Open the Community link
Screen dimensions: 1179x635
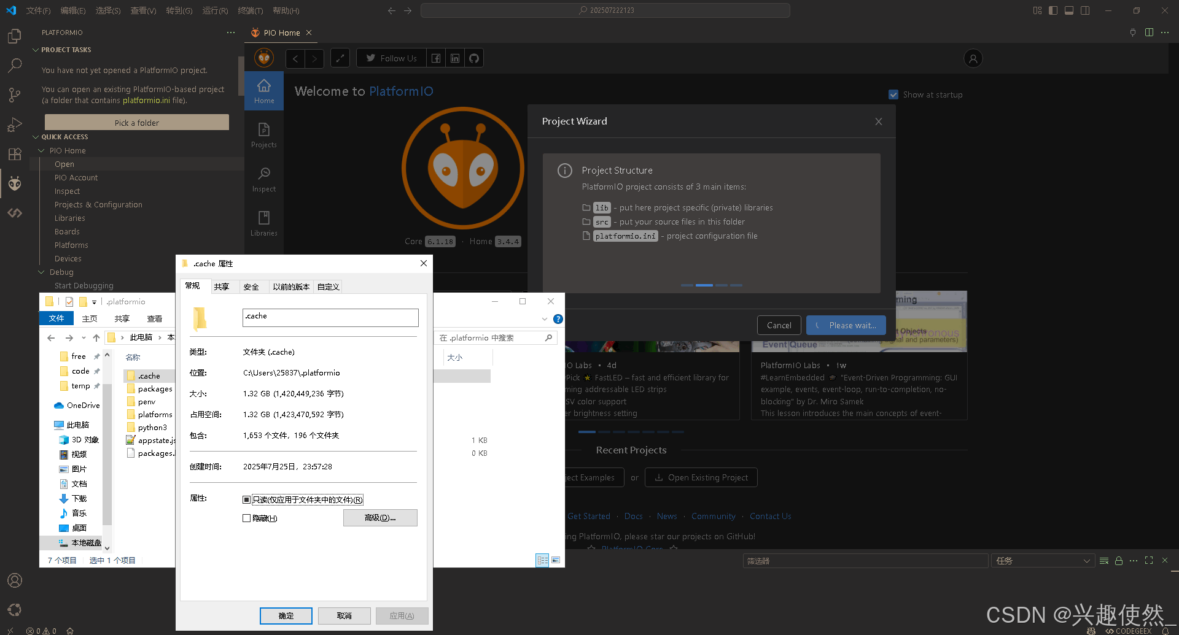713,516
